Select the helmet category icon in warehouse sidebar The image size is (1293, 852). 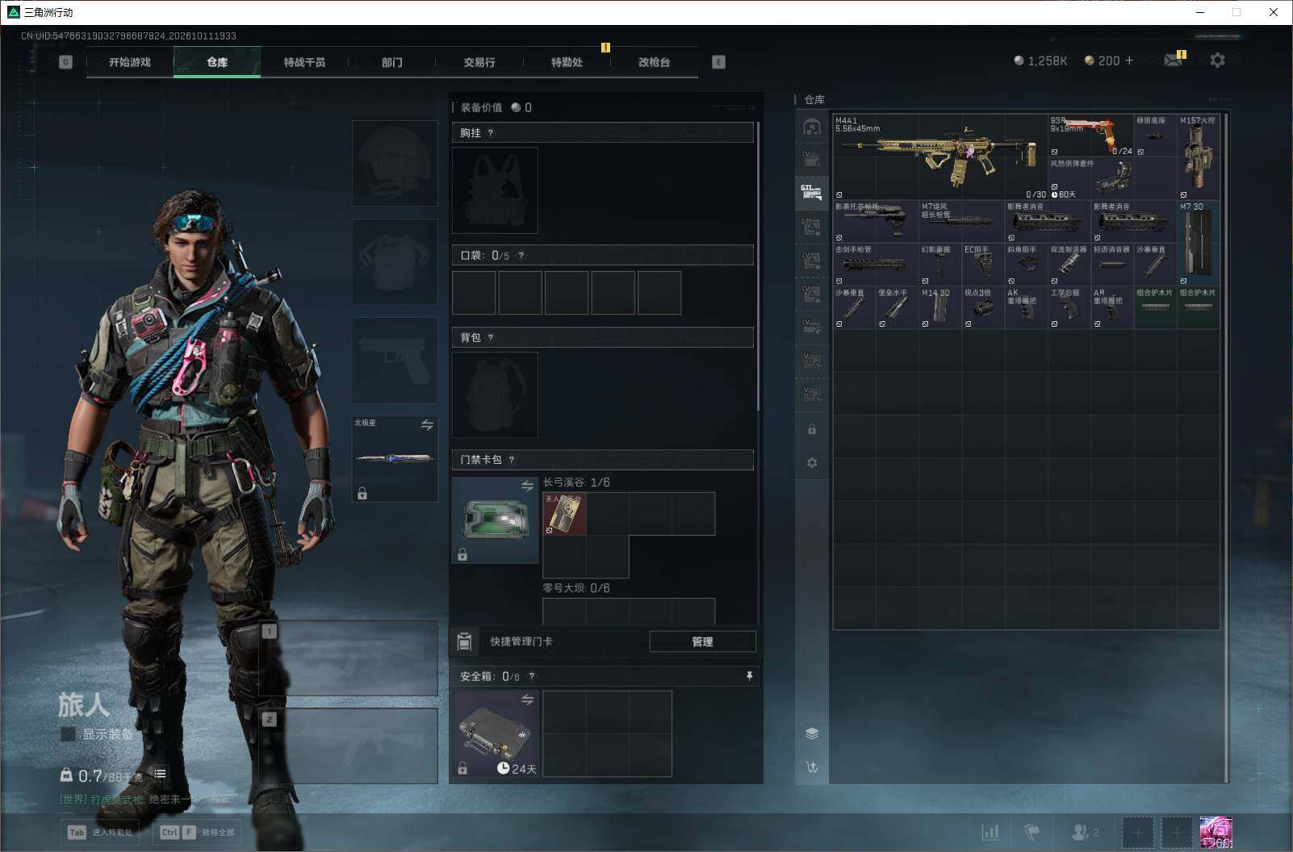[812, 127]
